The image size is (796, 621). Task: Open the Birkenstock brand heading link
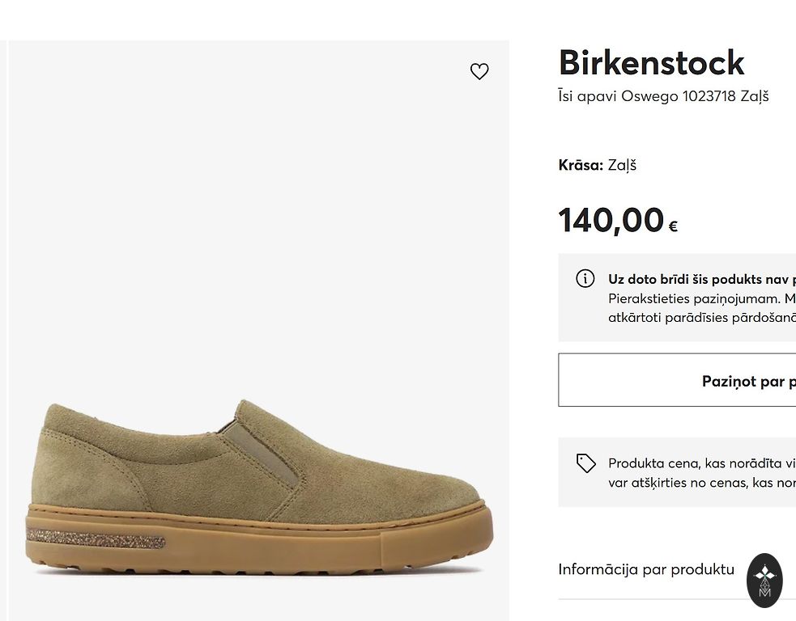pyautogui.click(x=651, y=63)
